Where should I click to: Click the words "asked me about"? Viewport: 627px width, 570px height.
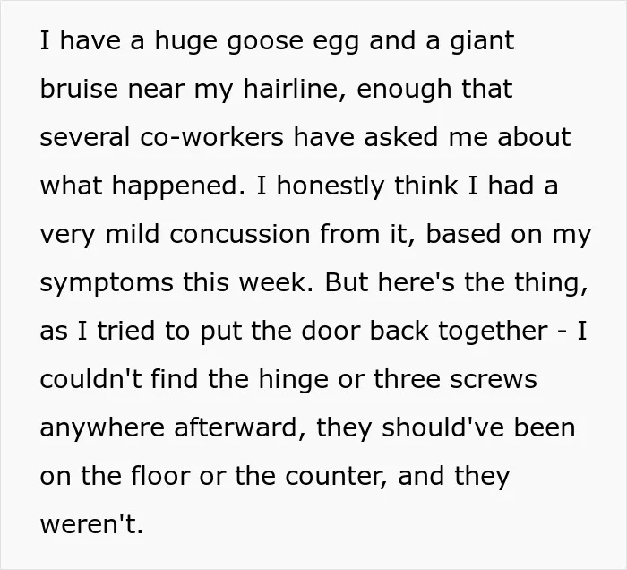tap(467, 137)
